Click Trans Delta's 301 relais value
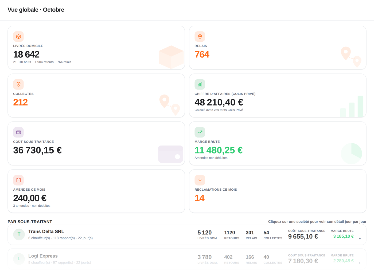The height and width of the screenshot is (271, 374). coord(250,233)
